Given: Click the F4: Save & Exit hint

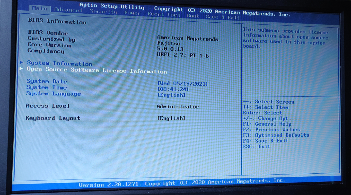Looking at the screenshot, I should pos(266,141).
